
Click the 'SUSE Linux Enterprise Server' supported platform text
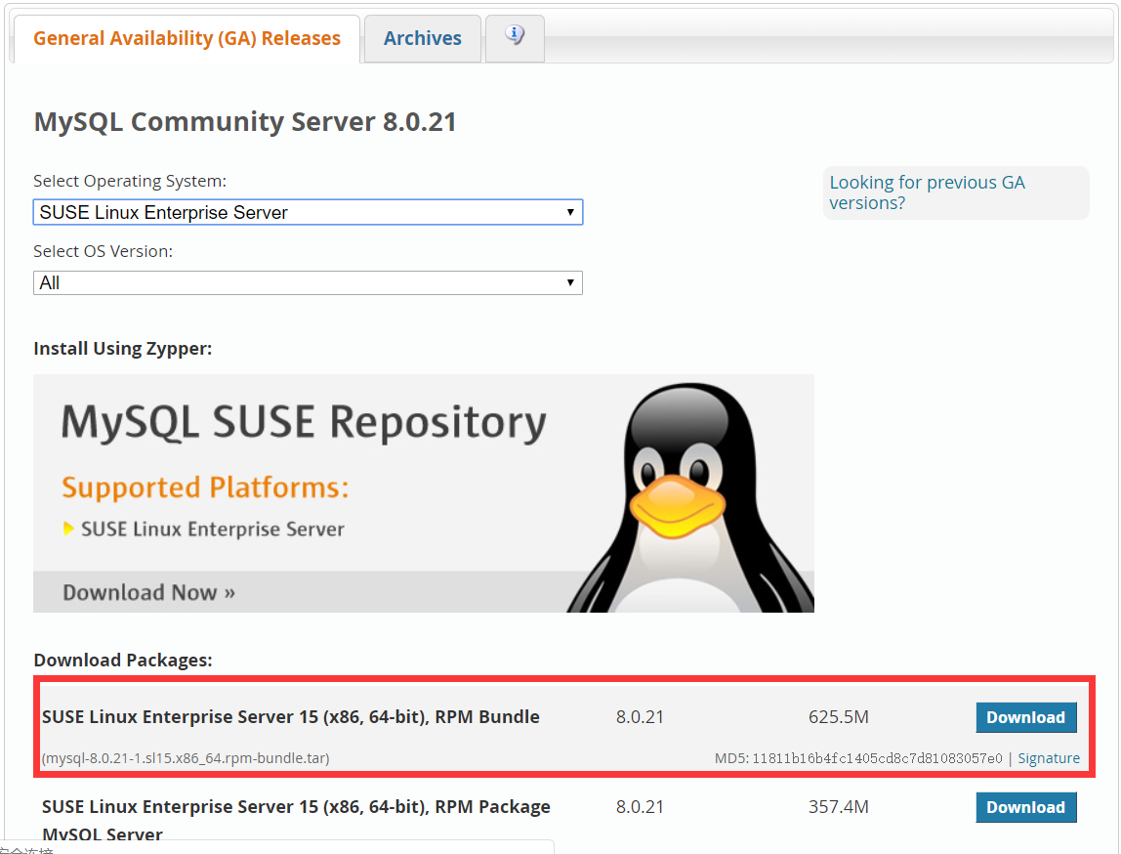[213, 527]
